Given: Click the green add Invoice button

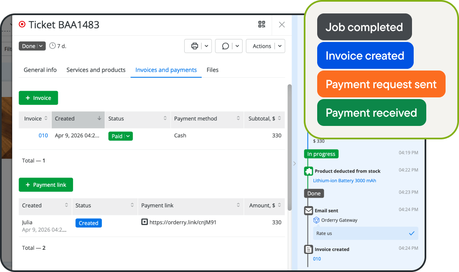Looking at the screenshot, I should [x=38, y=98].
